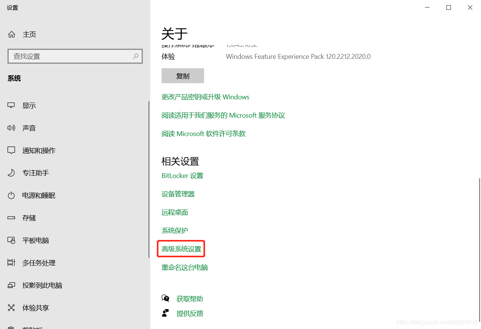
Task: Click the Display monitor icon
Action: 11,105
